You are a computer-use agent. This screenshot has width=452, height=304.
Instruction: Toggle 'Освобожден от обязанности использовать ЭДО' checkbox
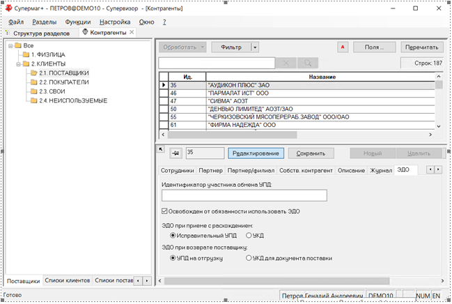click(164, 211)
